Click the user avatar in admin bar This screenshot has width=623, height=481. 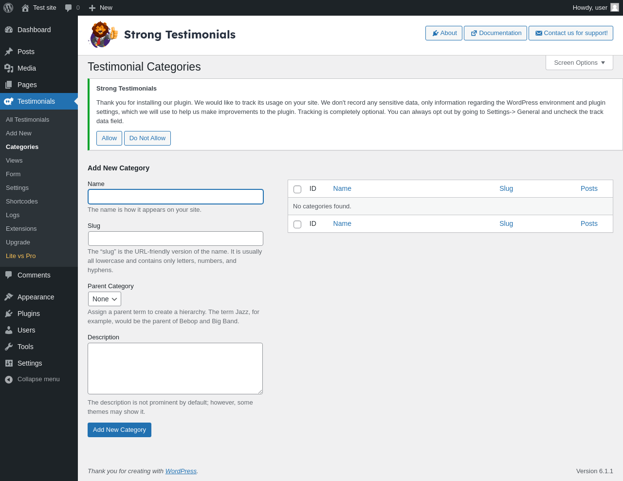pyautogui.click(x=615, y=7)
